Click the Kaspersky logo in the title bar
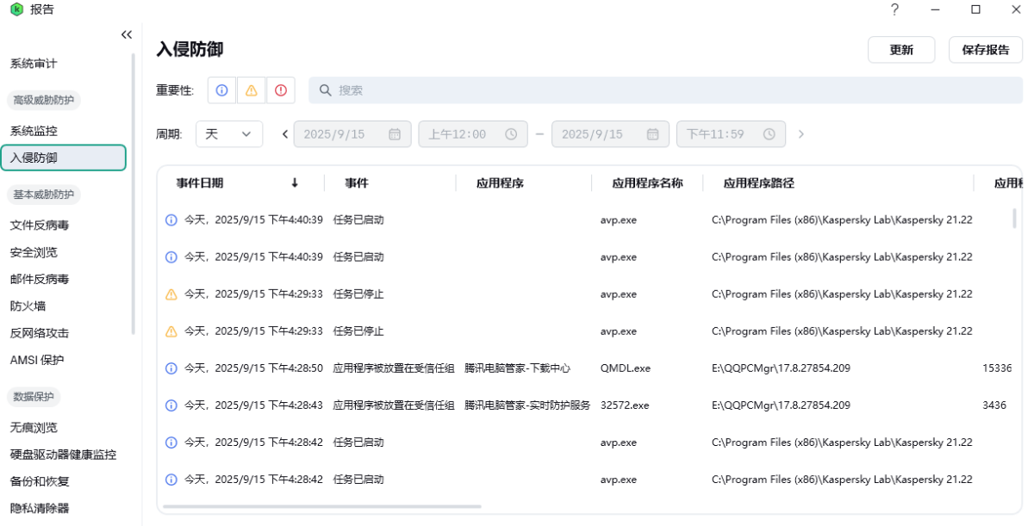 12,9
